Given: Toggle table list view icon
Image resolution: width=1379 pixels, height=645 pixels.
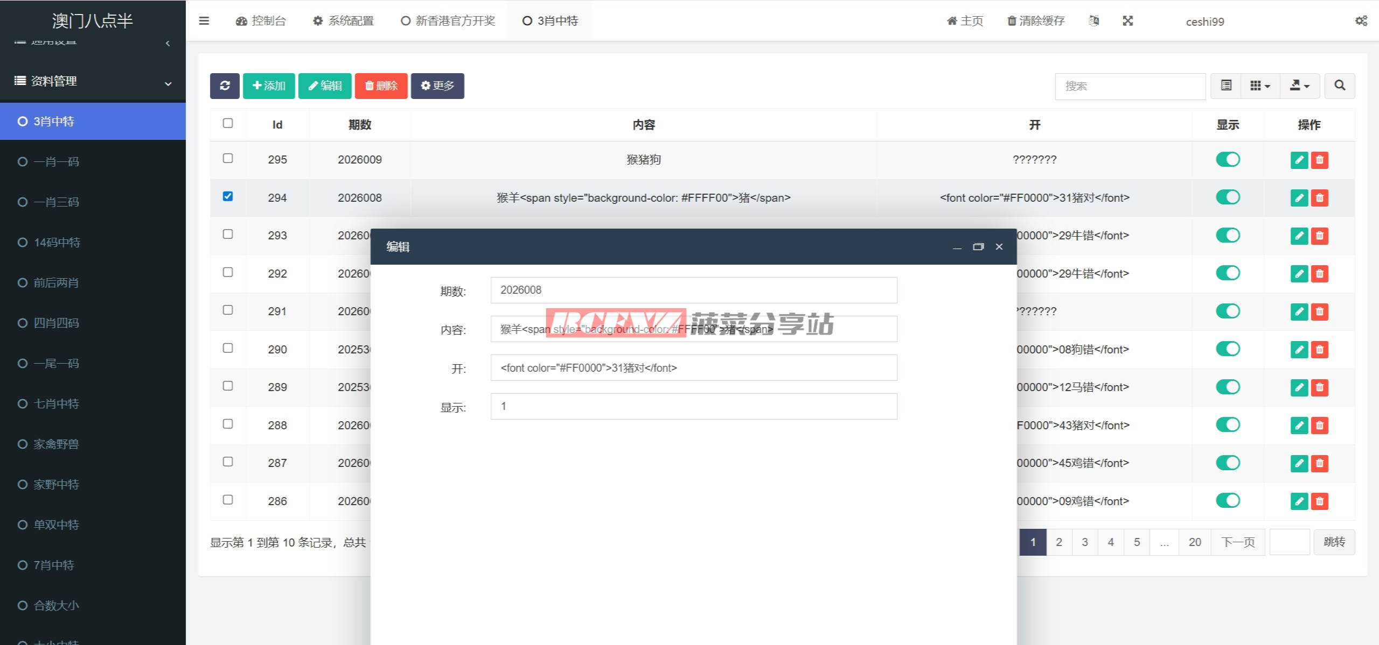Looking at the screenshot, I should [1226, 86].
